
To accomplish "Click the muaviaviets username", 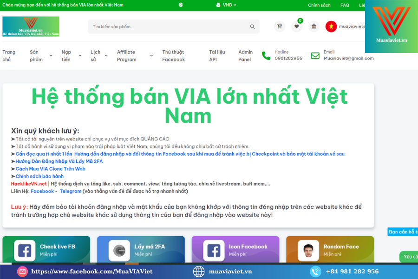I will point(352,27).
